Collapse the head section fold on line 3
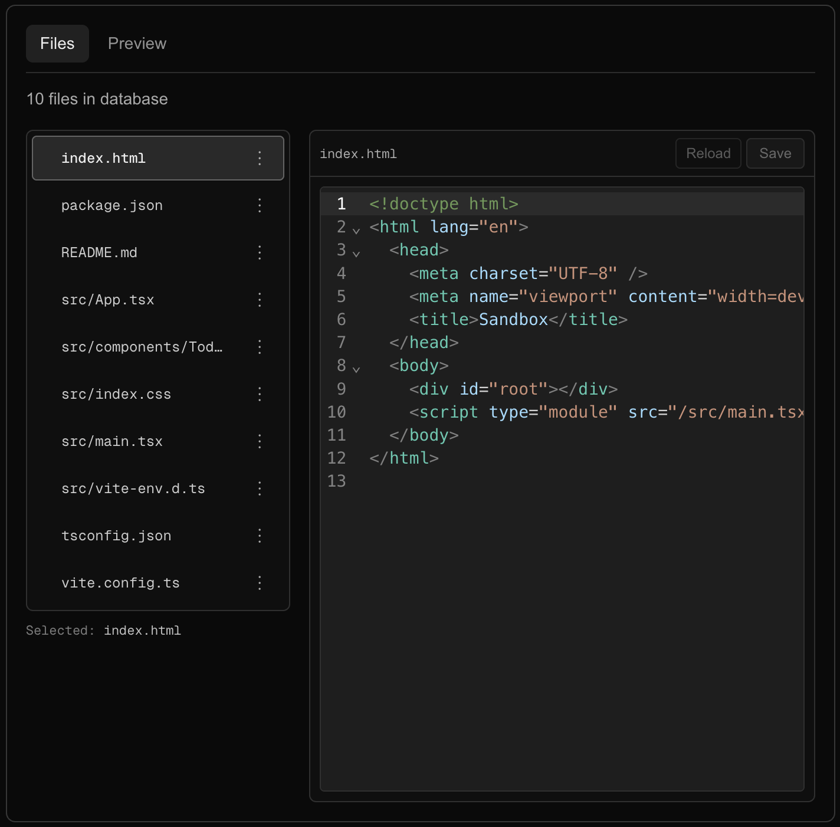Screen dimensions: 840x827 [356, 254]
